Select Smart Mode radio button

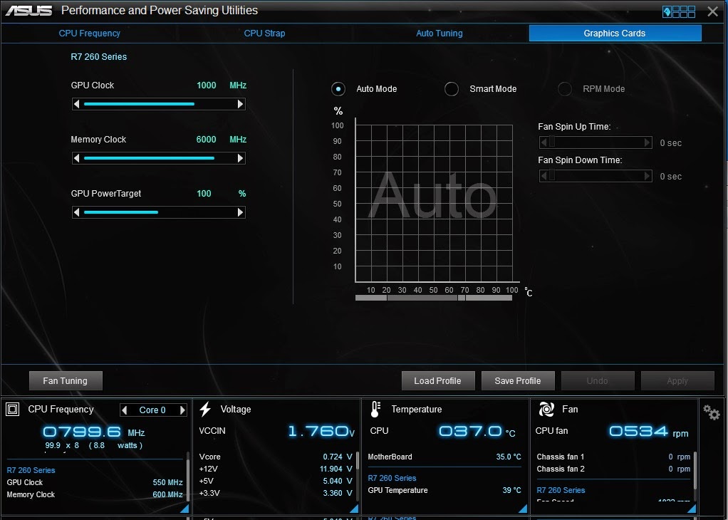coord(452,88)
